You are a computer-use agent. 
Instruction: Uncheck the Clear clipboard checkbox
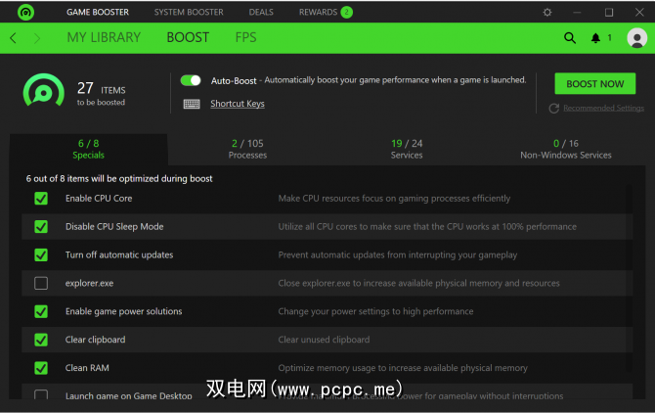pos(41,340)
